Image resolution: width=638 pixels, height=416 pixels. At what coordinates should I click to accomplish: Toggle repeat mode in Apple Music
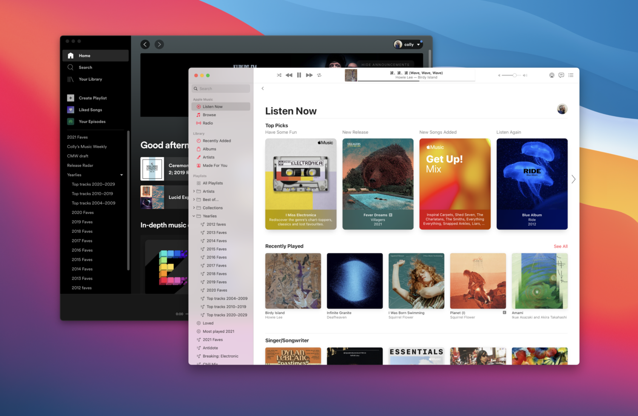(x=319, y=75)
